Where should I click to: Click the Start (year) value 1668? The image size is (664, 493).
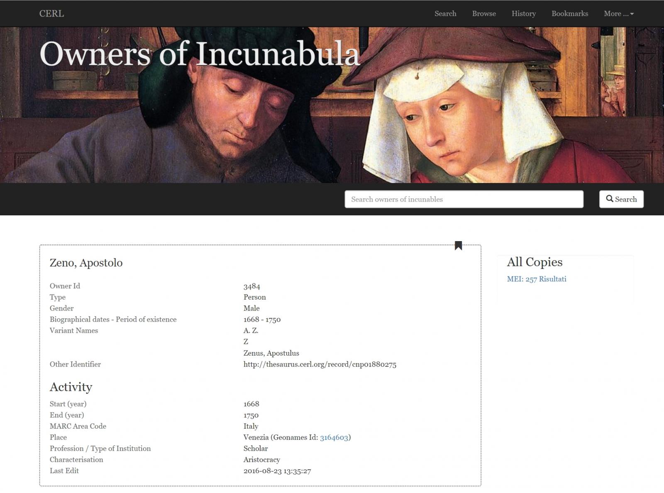point(251,404)
